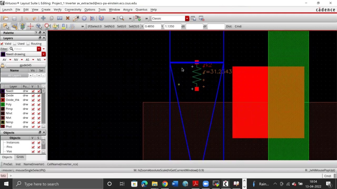
Task: Click the Poly layer green swatch
Action: (x=3, y=104)
